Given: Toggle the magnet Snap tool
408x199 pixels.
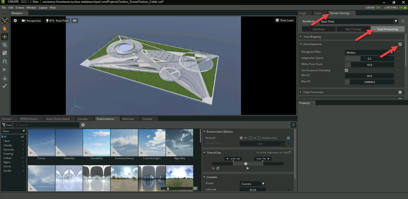Looking at the screenshot, I should point(5,61).
